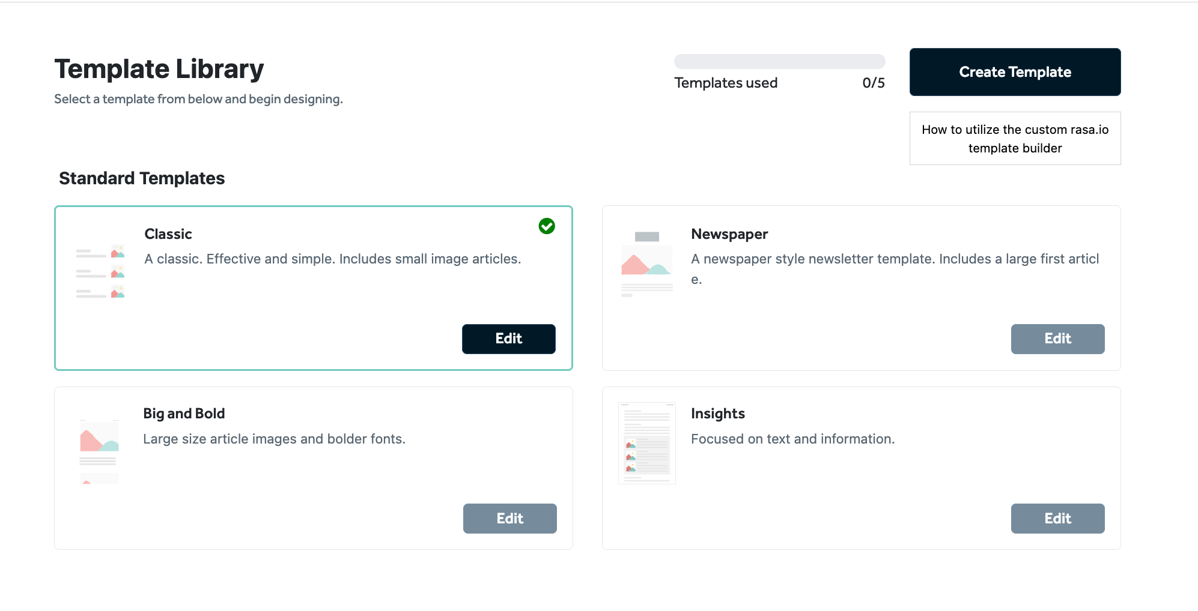
Task: Click the Insights template layout thumbnail
Action: tap(647, 444)
